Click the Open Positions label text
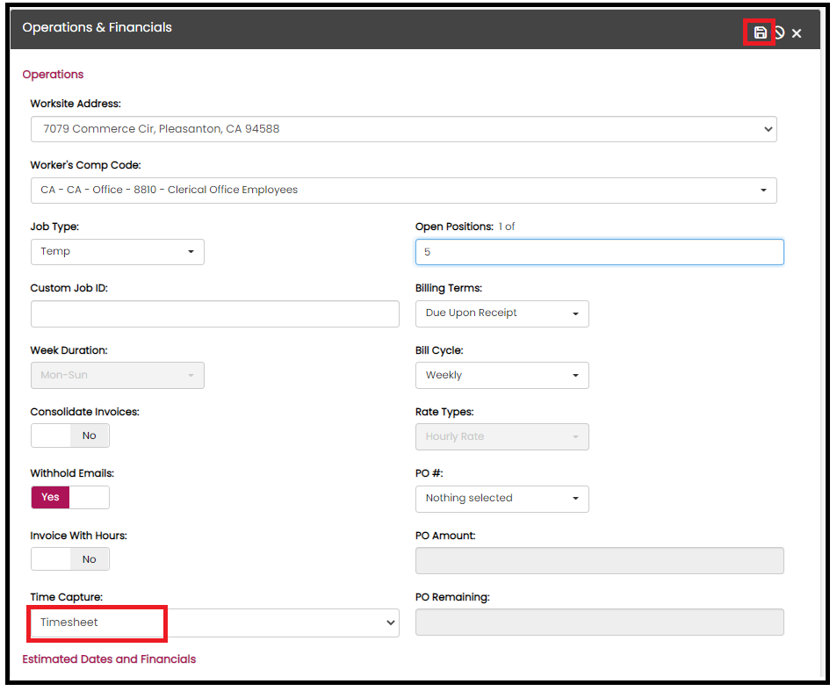 454,227
